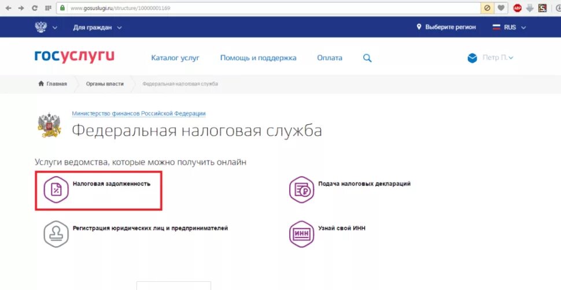Image resolution: width=561 pixels, height=290 pixels.
Task: Click the госуслуги logo
Action: tap(75, 57)
